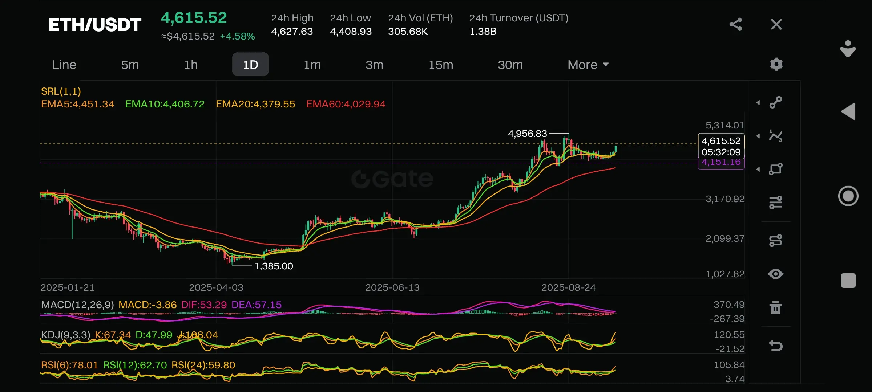
Task: Select the 30m timeframe
Action: pos(510,65)
